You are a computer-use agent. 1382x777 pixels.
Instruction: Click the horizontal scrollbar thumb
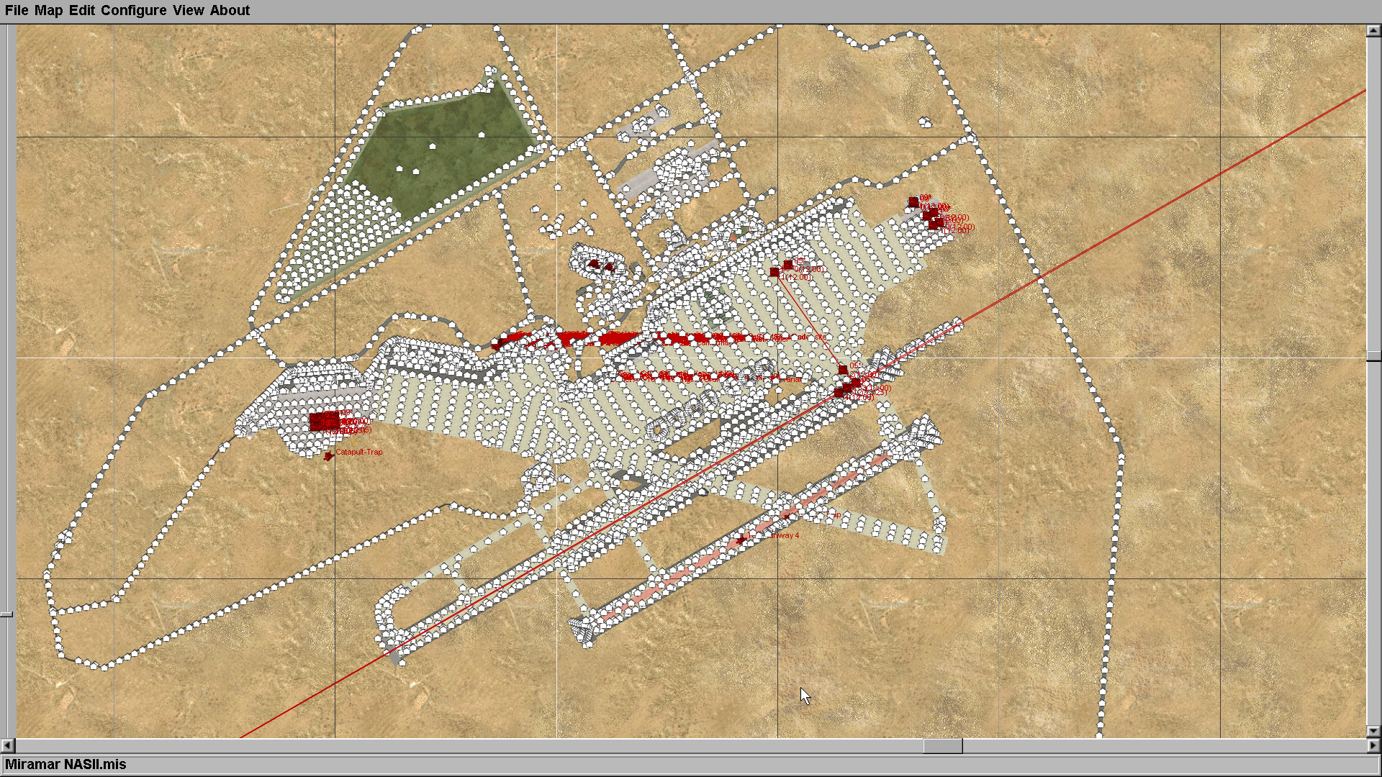click(942, 746)
